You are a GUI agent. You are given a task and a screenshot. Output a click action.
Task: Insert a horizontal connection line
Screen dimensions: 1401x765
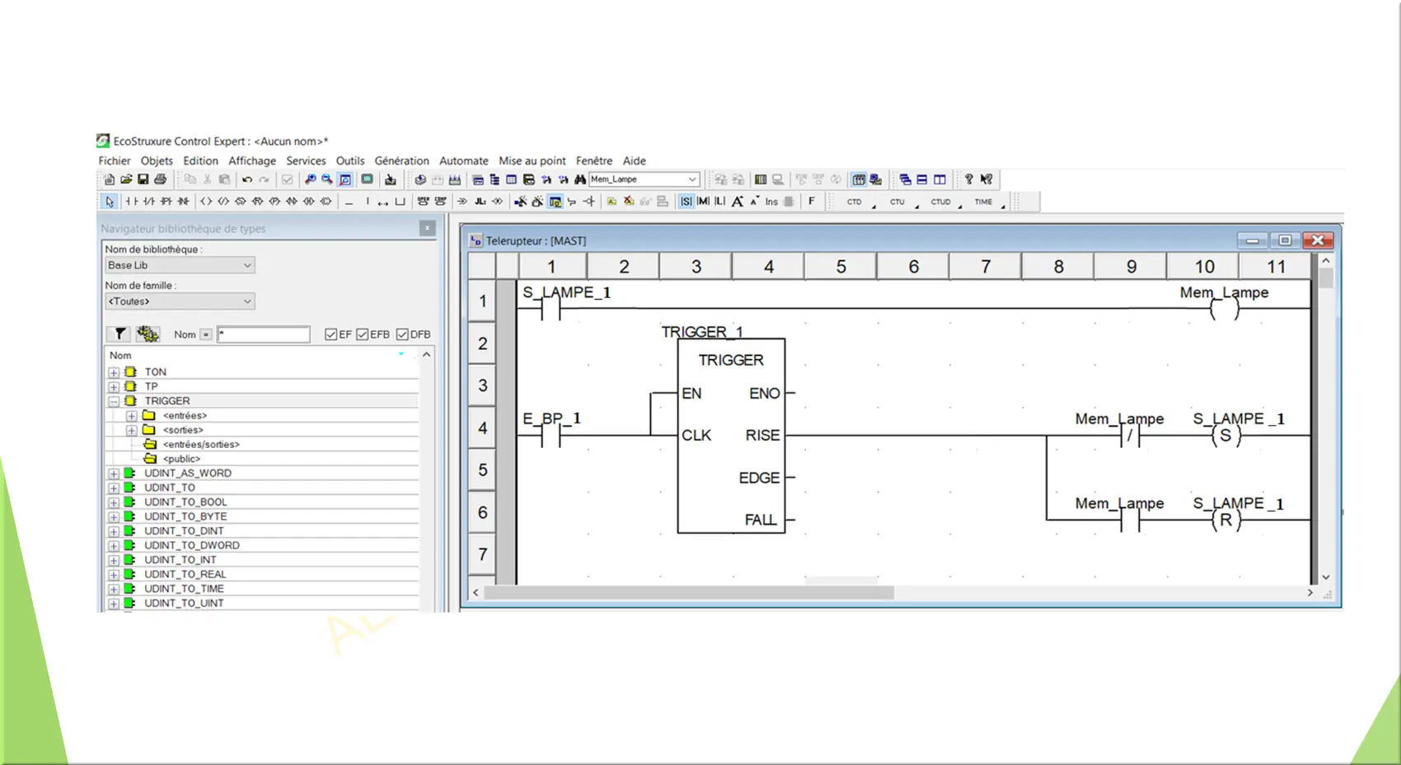[x=349, y=202]
